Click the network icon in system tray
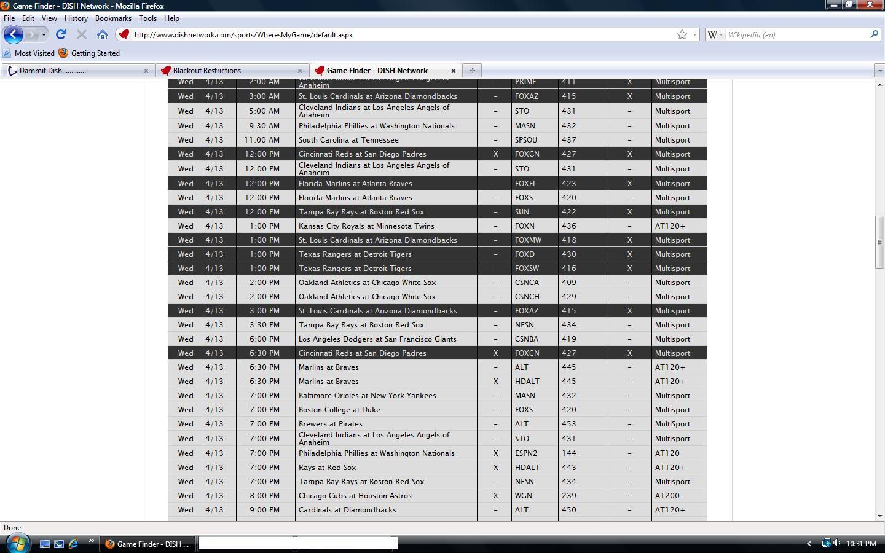 tap(827, 543)
